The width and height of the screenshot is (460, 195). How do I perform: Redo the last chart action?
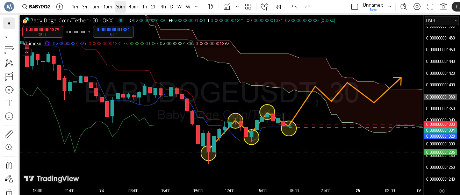pos(308,7)
